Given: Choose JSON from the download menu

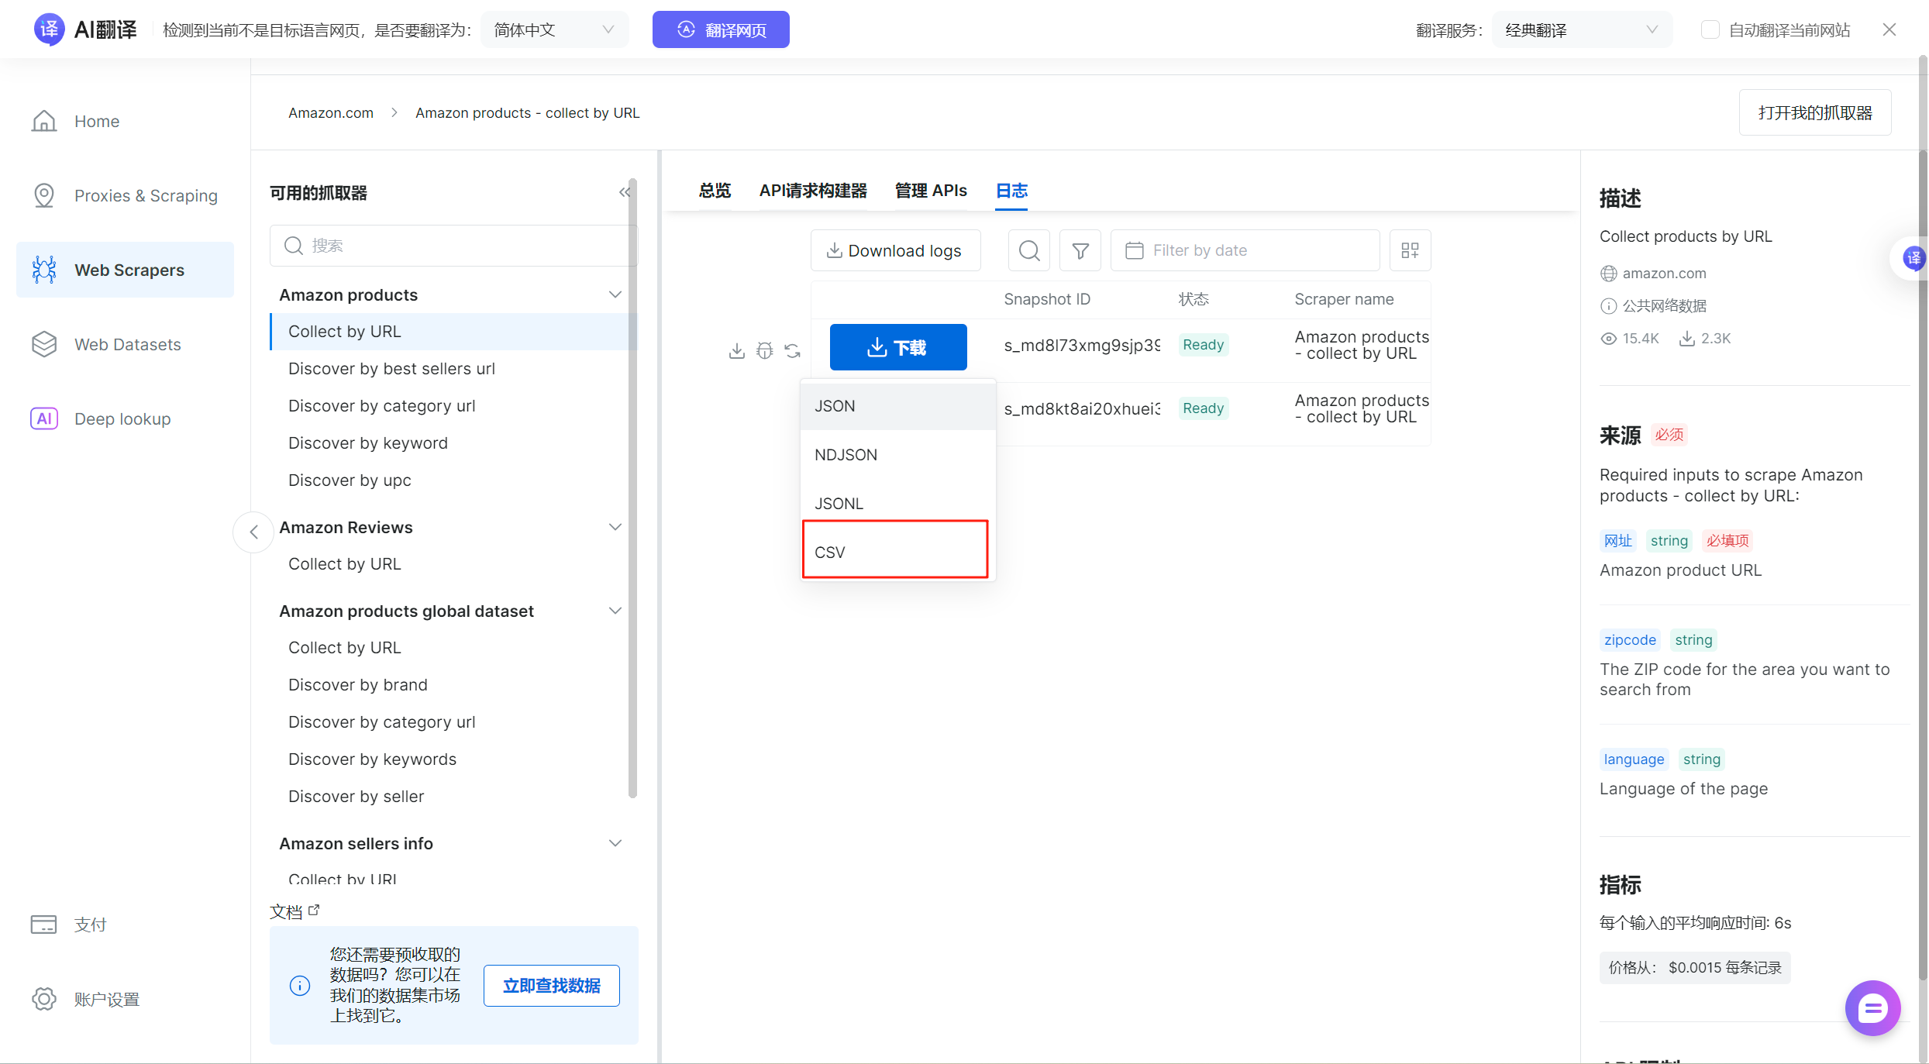Looking at the screenshot, I should [898, 406].
